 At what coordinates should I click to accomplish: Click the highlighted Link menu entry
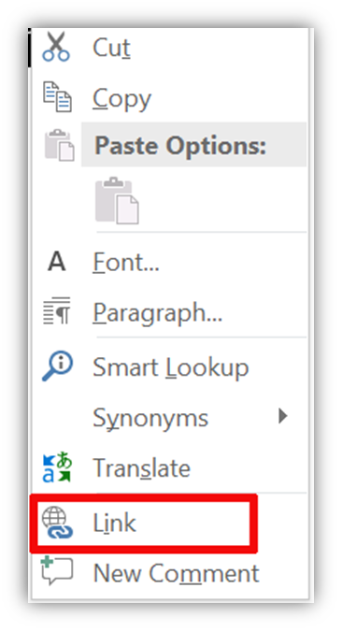tap(143, 523)
